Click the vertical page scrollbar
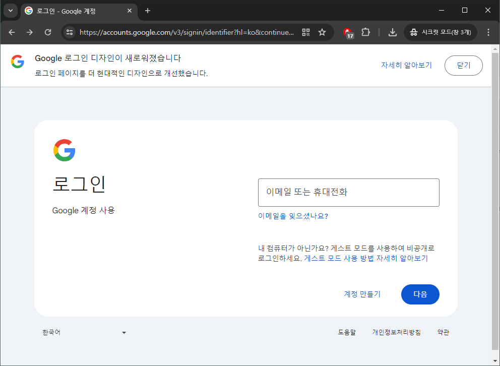500x366 pixels. (x=495, y=200)
